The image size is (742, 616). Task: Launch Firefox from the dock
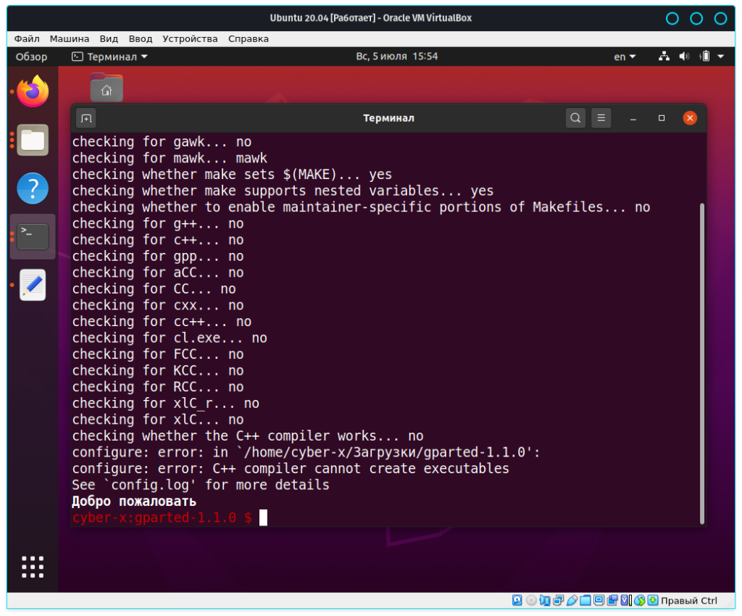tap(33, 92)
